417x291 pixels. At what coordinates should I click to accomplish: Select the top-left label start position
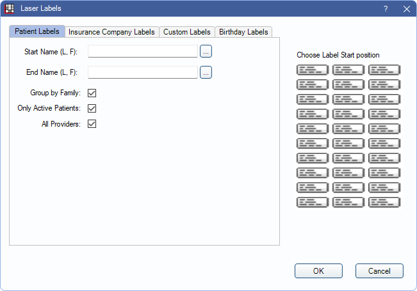[313, 70]
